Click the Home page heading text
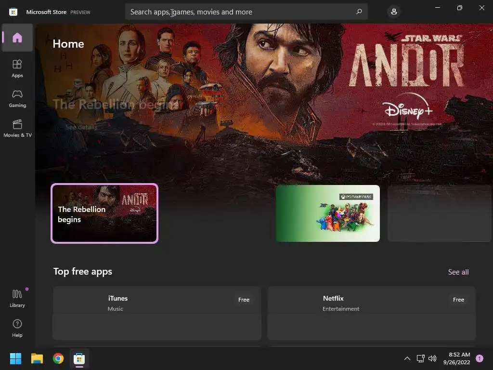Viewport: 493px width, 370px height. 68,44
